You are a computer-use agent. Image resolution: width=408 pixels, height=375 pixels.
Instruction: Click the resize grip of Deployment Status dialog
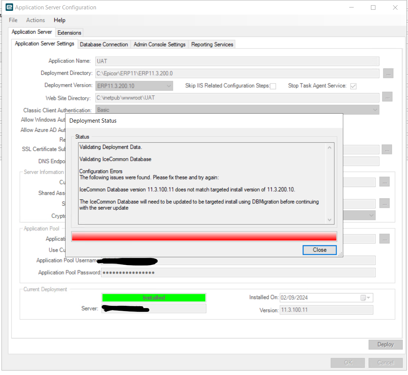(340, 254)
